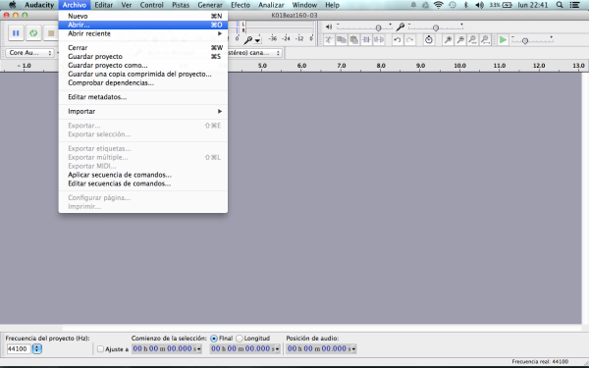
Task: Click the Pause transport button
Action: pos(16,33)
